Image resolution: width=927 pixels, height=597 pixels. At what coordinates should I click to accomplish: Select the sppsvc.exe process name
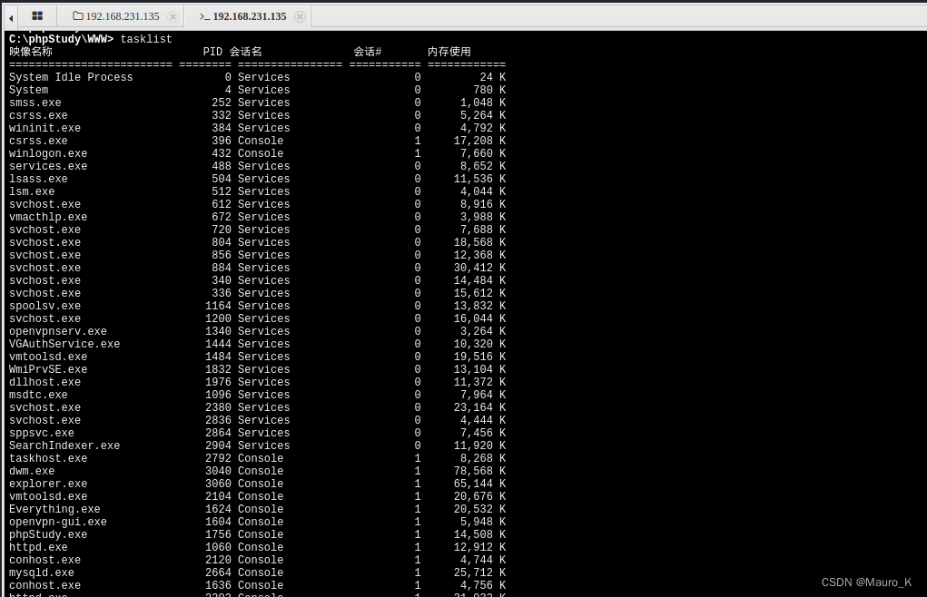[42, 433]
